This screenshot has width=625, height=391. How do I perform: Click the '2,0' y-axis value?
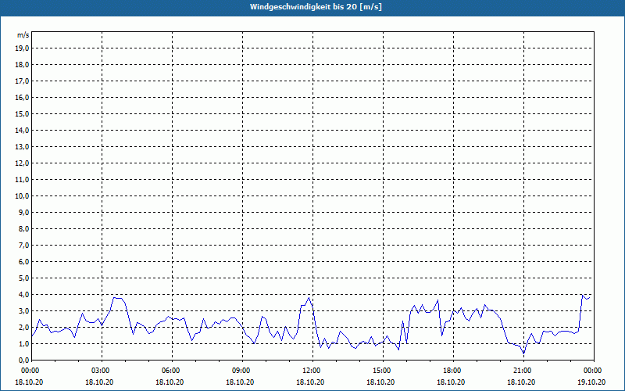pyautogui.click(x=24, y=327)
